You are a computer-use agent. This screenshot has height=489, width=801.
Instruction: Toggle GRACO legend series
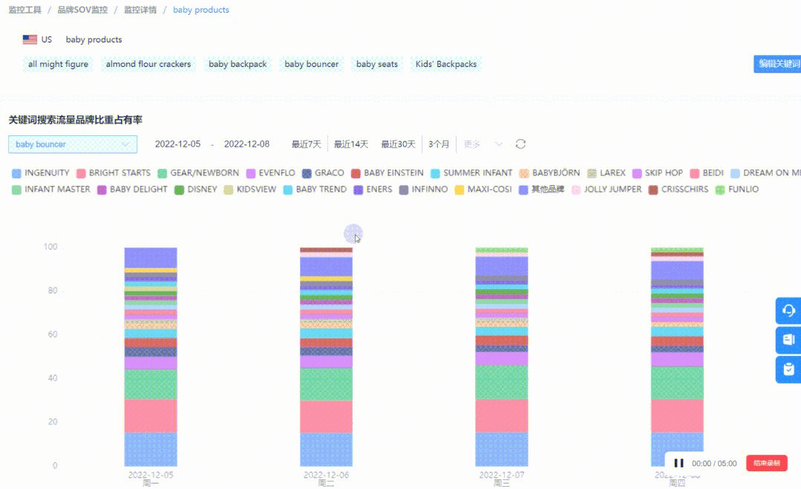tap(323, 173)
